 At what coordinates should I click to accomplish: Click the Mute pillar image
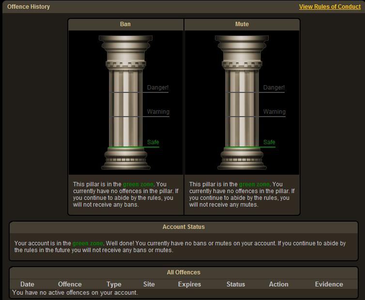242,103
